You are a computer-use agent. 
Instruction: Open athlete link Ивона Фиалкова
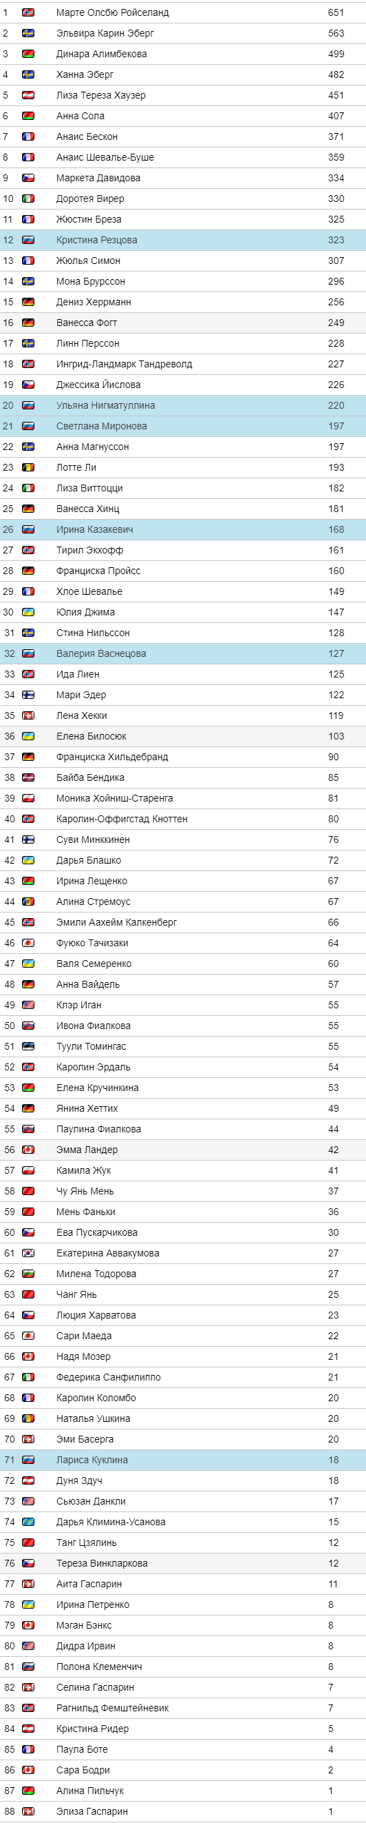pyautogui.click(x=94, y=1026)
